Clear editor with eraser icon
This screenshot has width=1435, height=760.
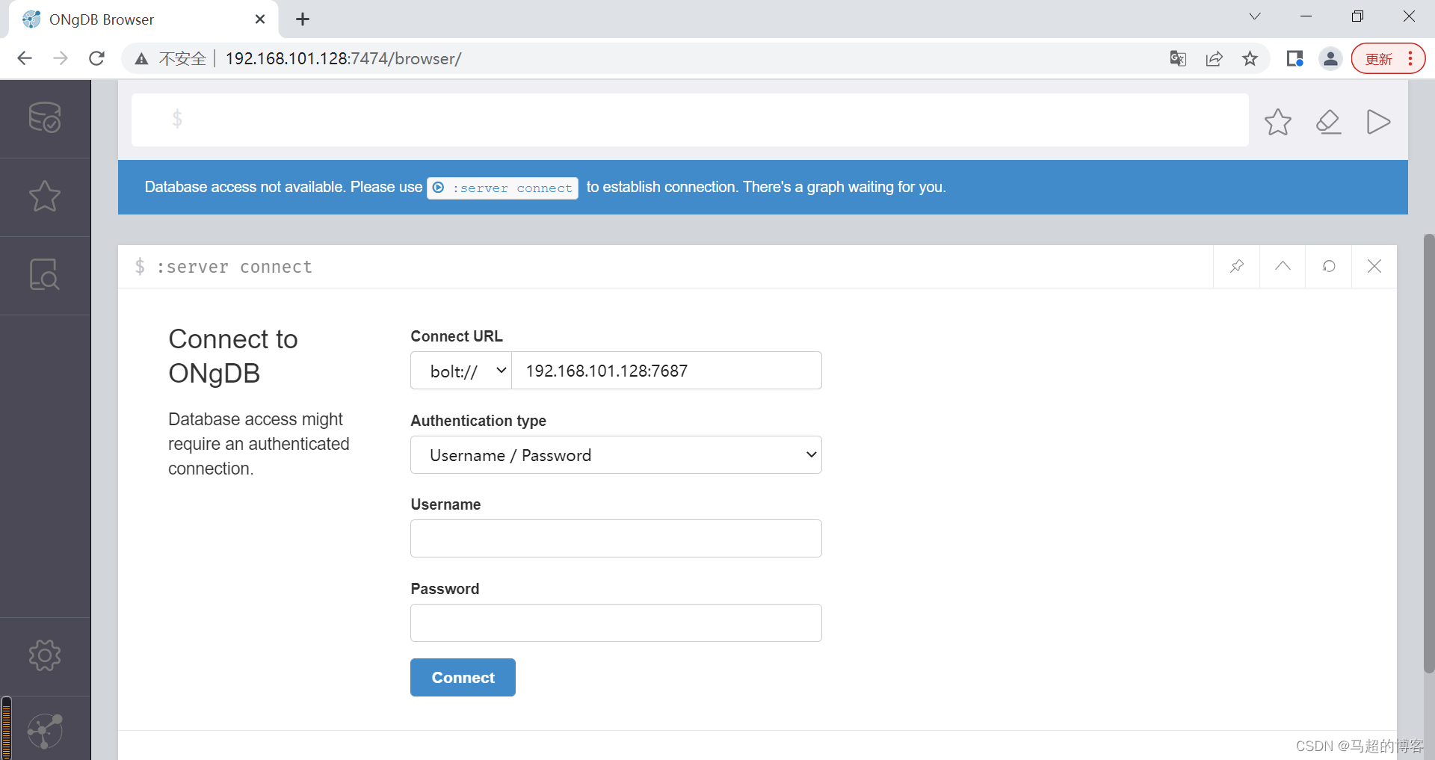1329,122
